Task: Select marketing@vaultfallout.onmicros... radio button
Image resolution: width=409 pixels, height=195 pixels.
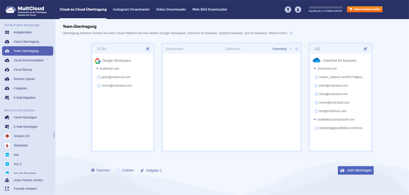Action: pos(316,128)
